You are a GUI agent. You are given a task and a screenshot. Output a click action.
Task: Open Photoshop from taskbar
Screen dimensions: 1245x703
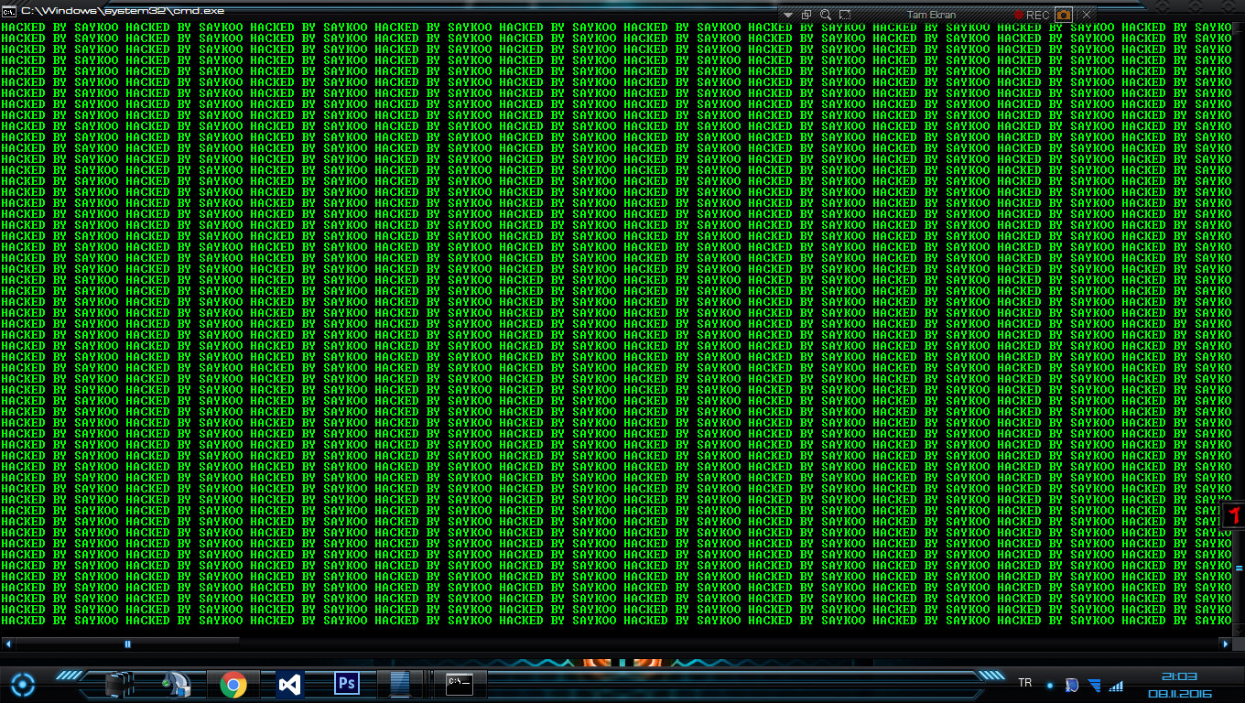tap(346, 684)
